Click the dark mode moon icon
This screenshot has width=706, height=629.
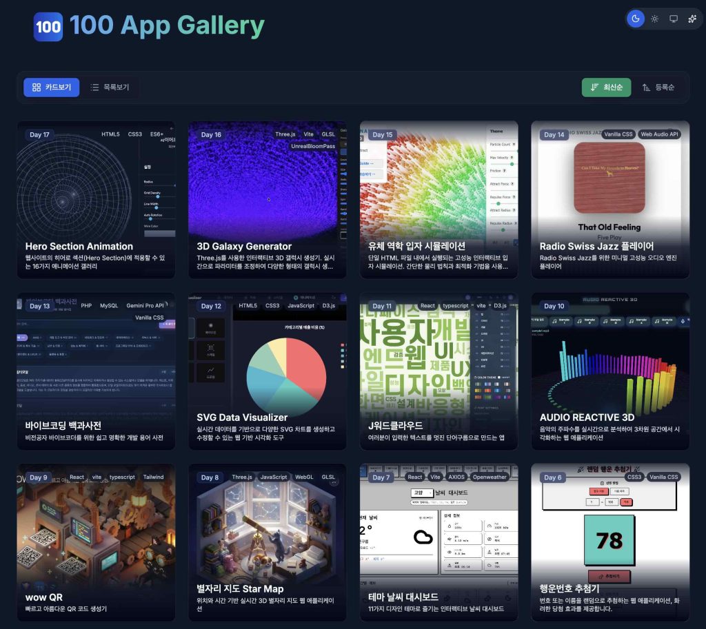click(x=636, y=19)
